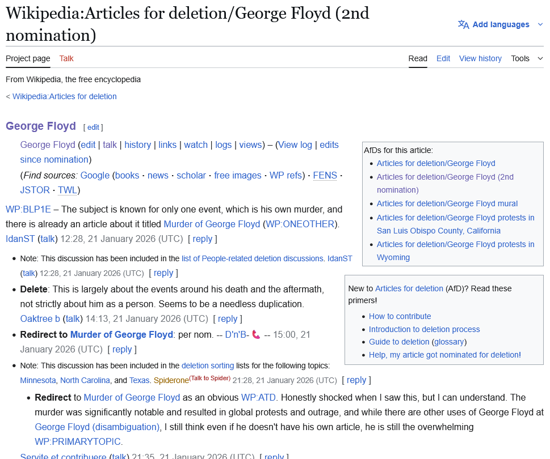Open the logs link

224,145
